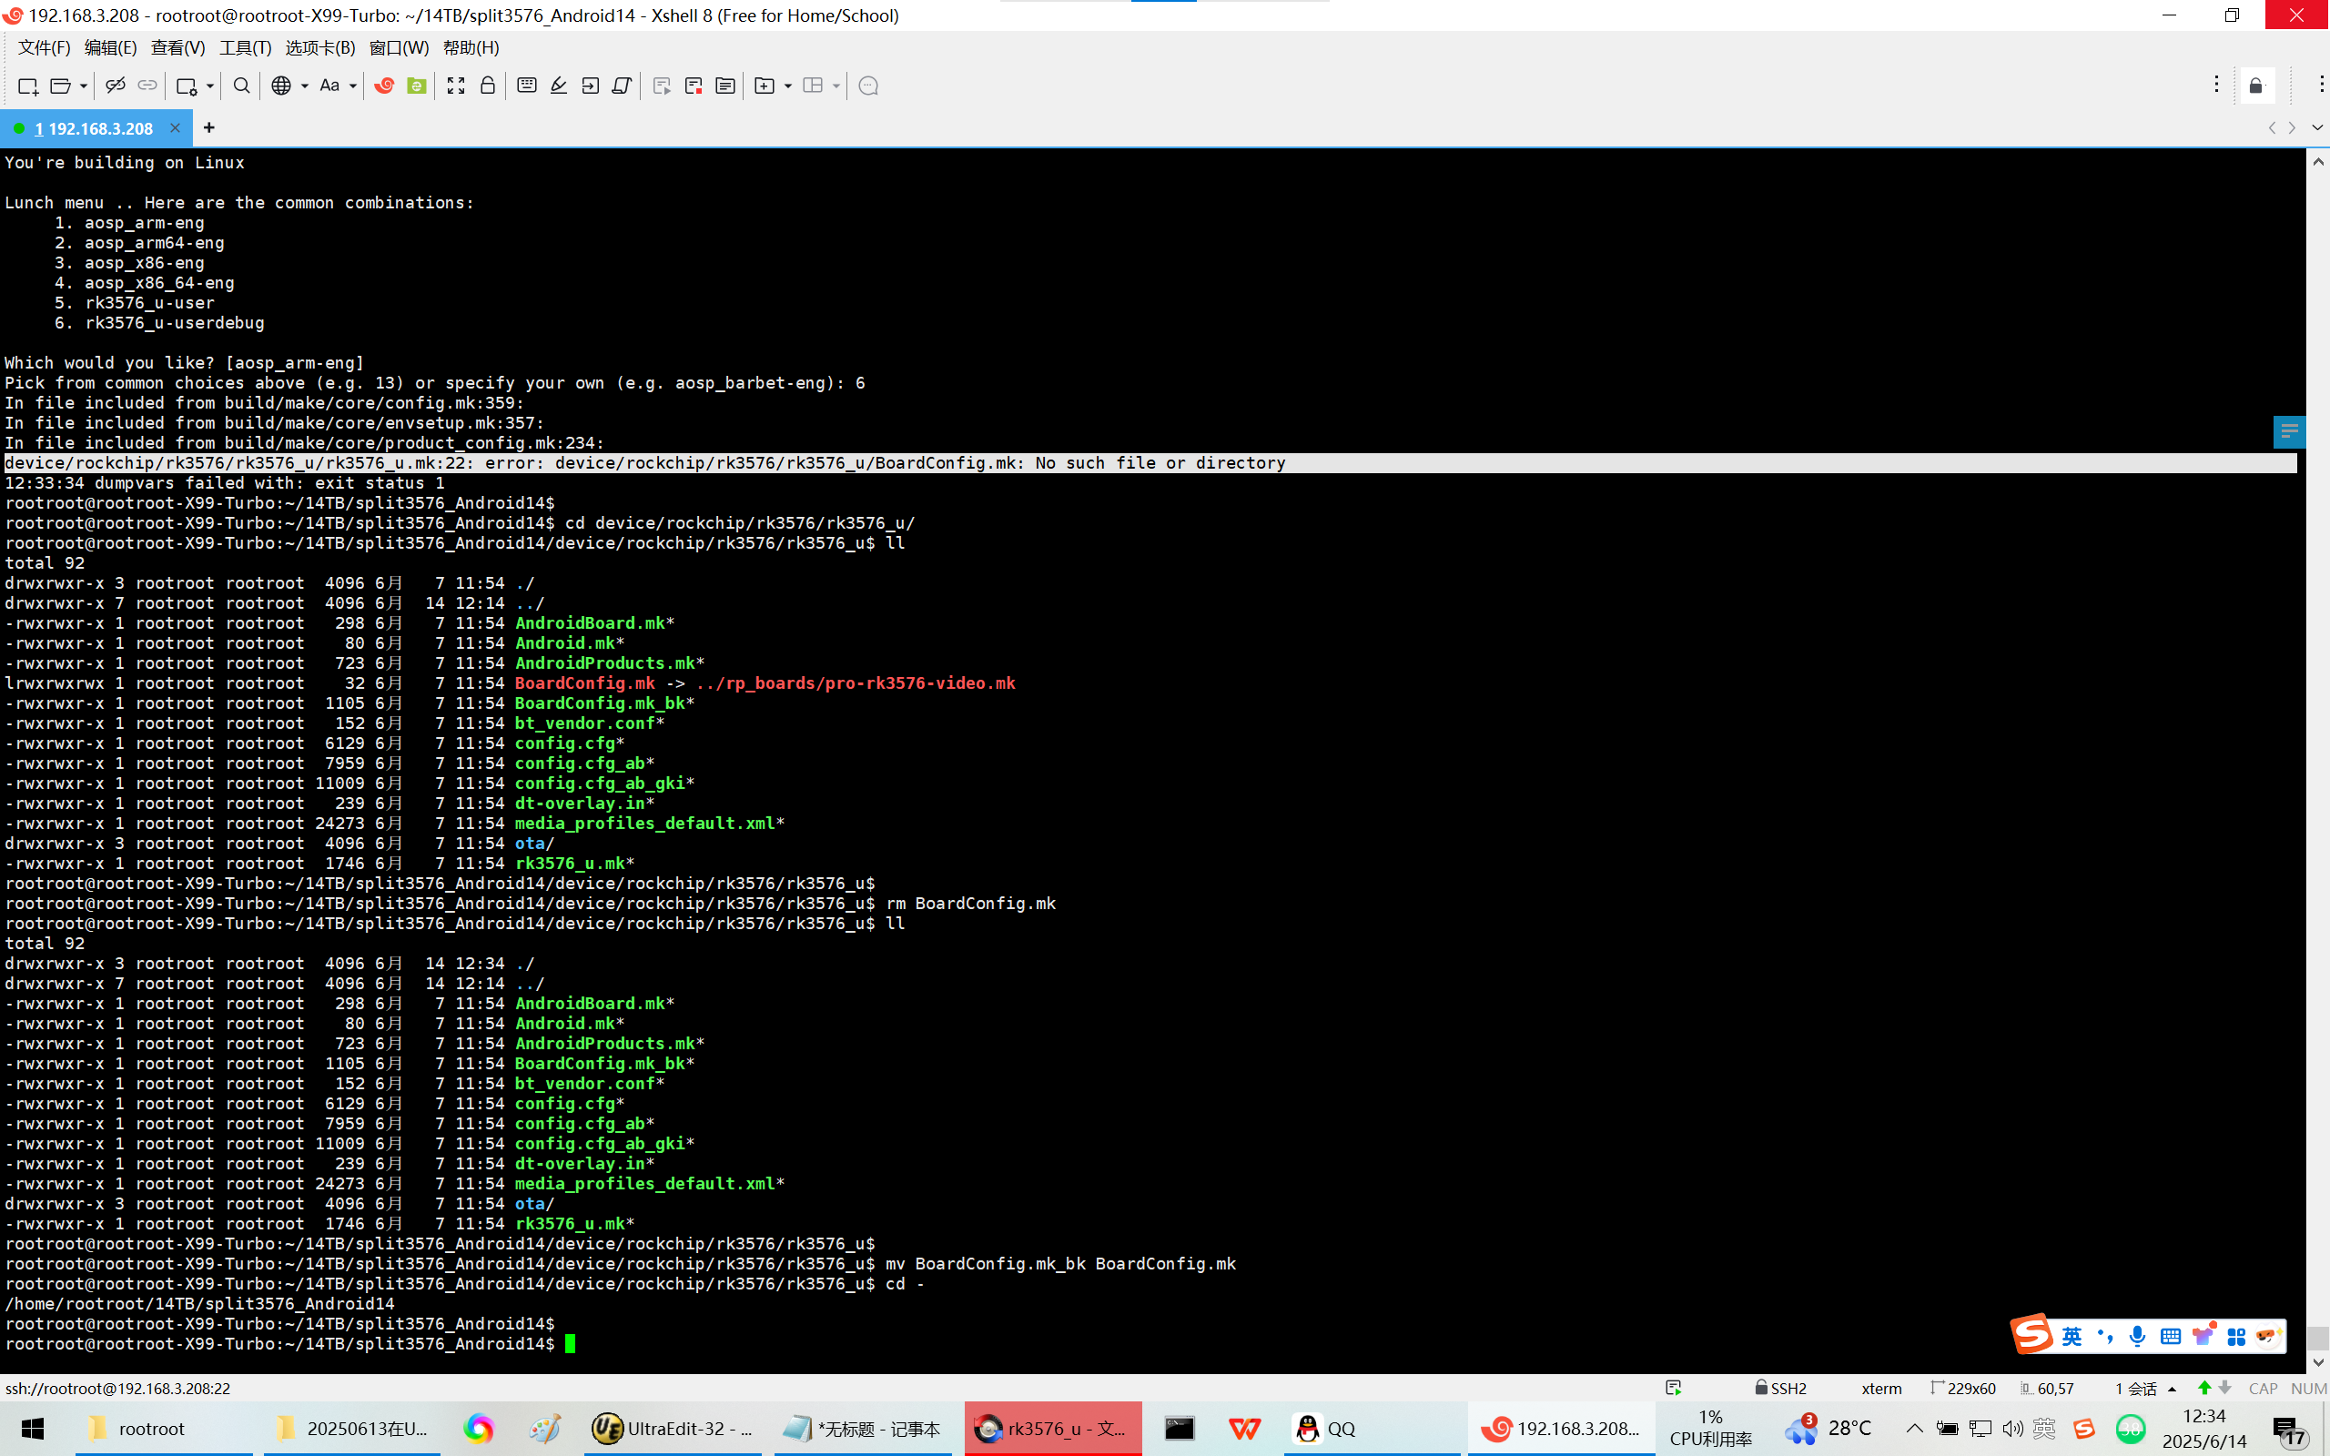2330x1456 pixels.
Task: Toggle the padlock at toolbar right
Action: (x=2256, y=86)
